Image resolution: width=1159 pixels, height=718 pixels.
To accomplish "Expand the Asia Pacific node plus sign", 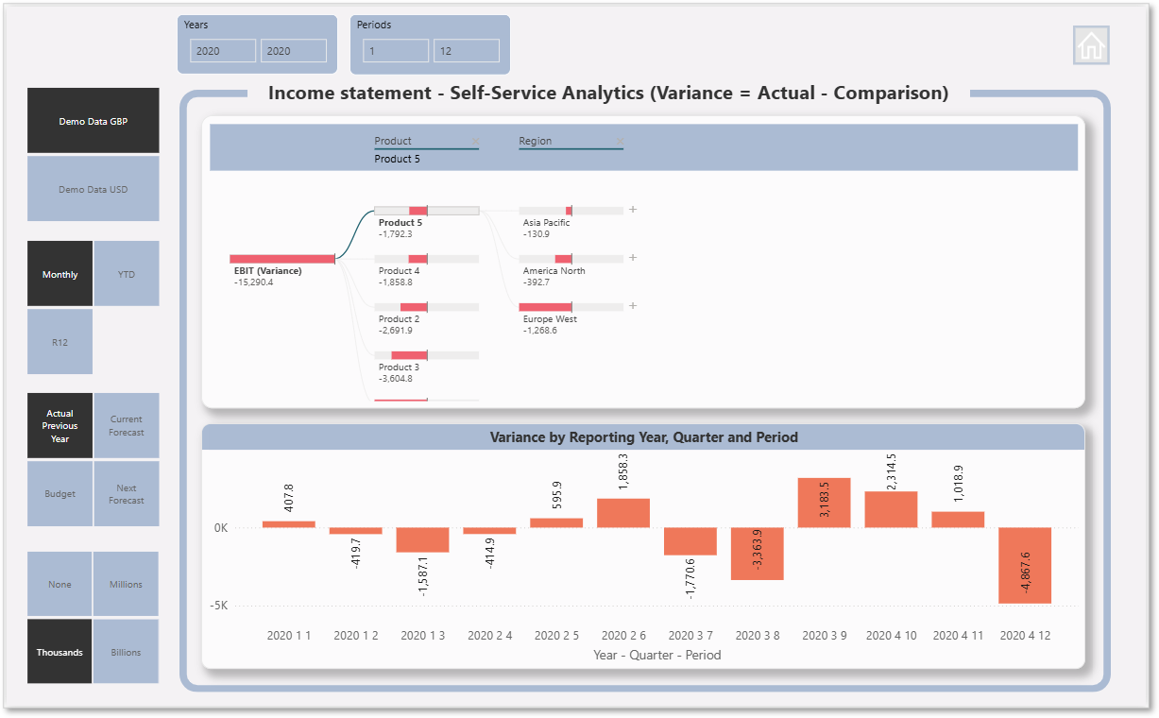I will click(633, 210).
